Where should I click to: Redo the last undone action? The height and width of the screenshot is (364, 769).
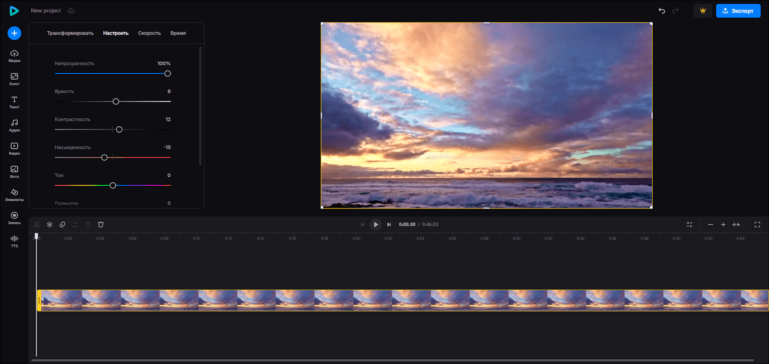[x=675, y=11]
